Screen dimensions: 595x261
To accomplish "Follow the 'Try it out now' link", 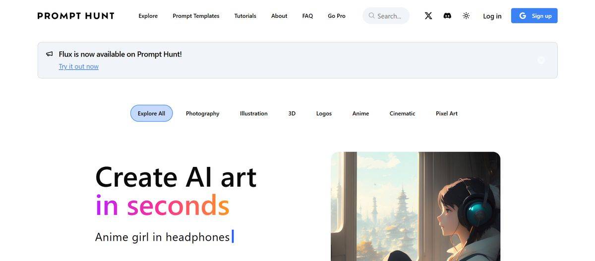I will [x=79, y=66].
